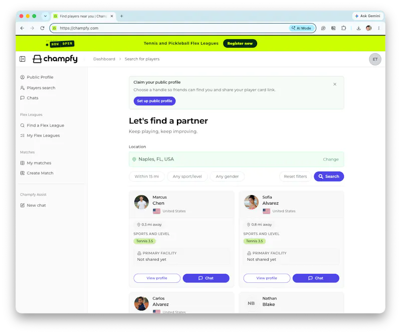The height and width of the screenshot is (334, 401).
Task: Click Change location link
Action: pos(331,159)
